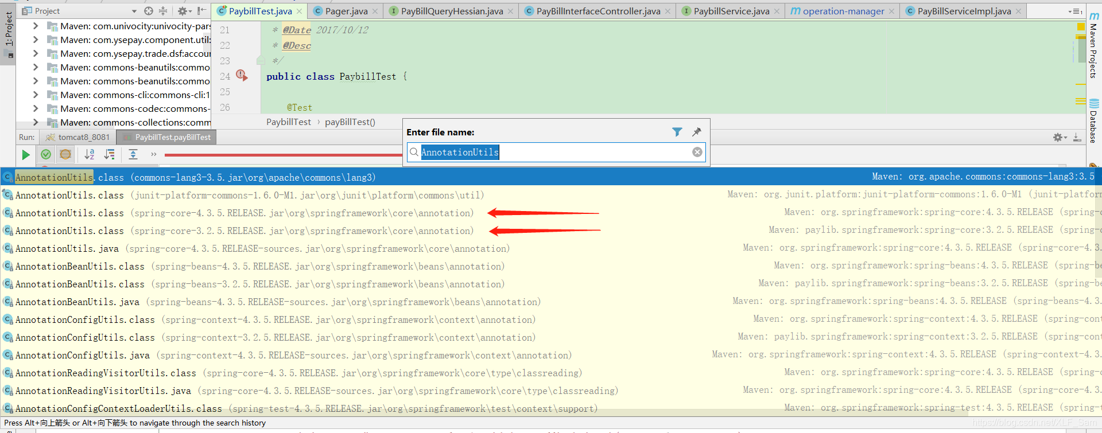Select AnnotationConfigUtils.java sources result

[551, 355]
